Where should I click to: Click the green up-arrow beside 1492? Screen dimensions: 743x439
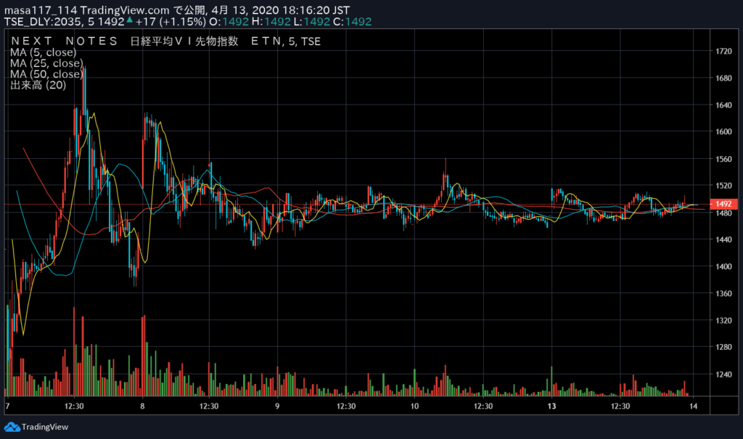129,20
